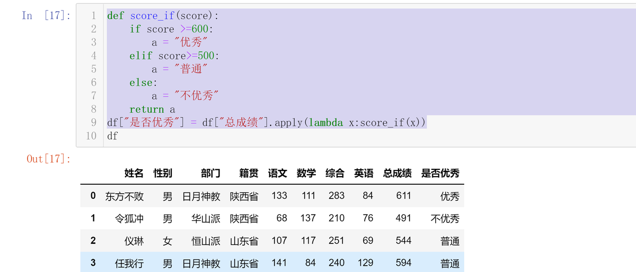This screenshot has width=636, height=272.
Task: Click row index 1
Action: 93,218
